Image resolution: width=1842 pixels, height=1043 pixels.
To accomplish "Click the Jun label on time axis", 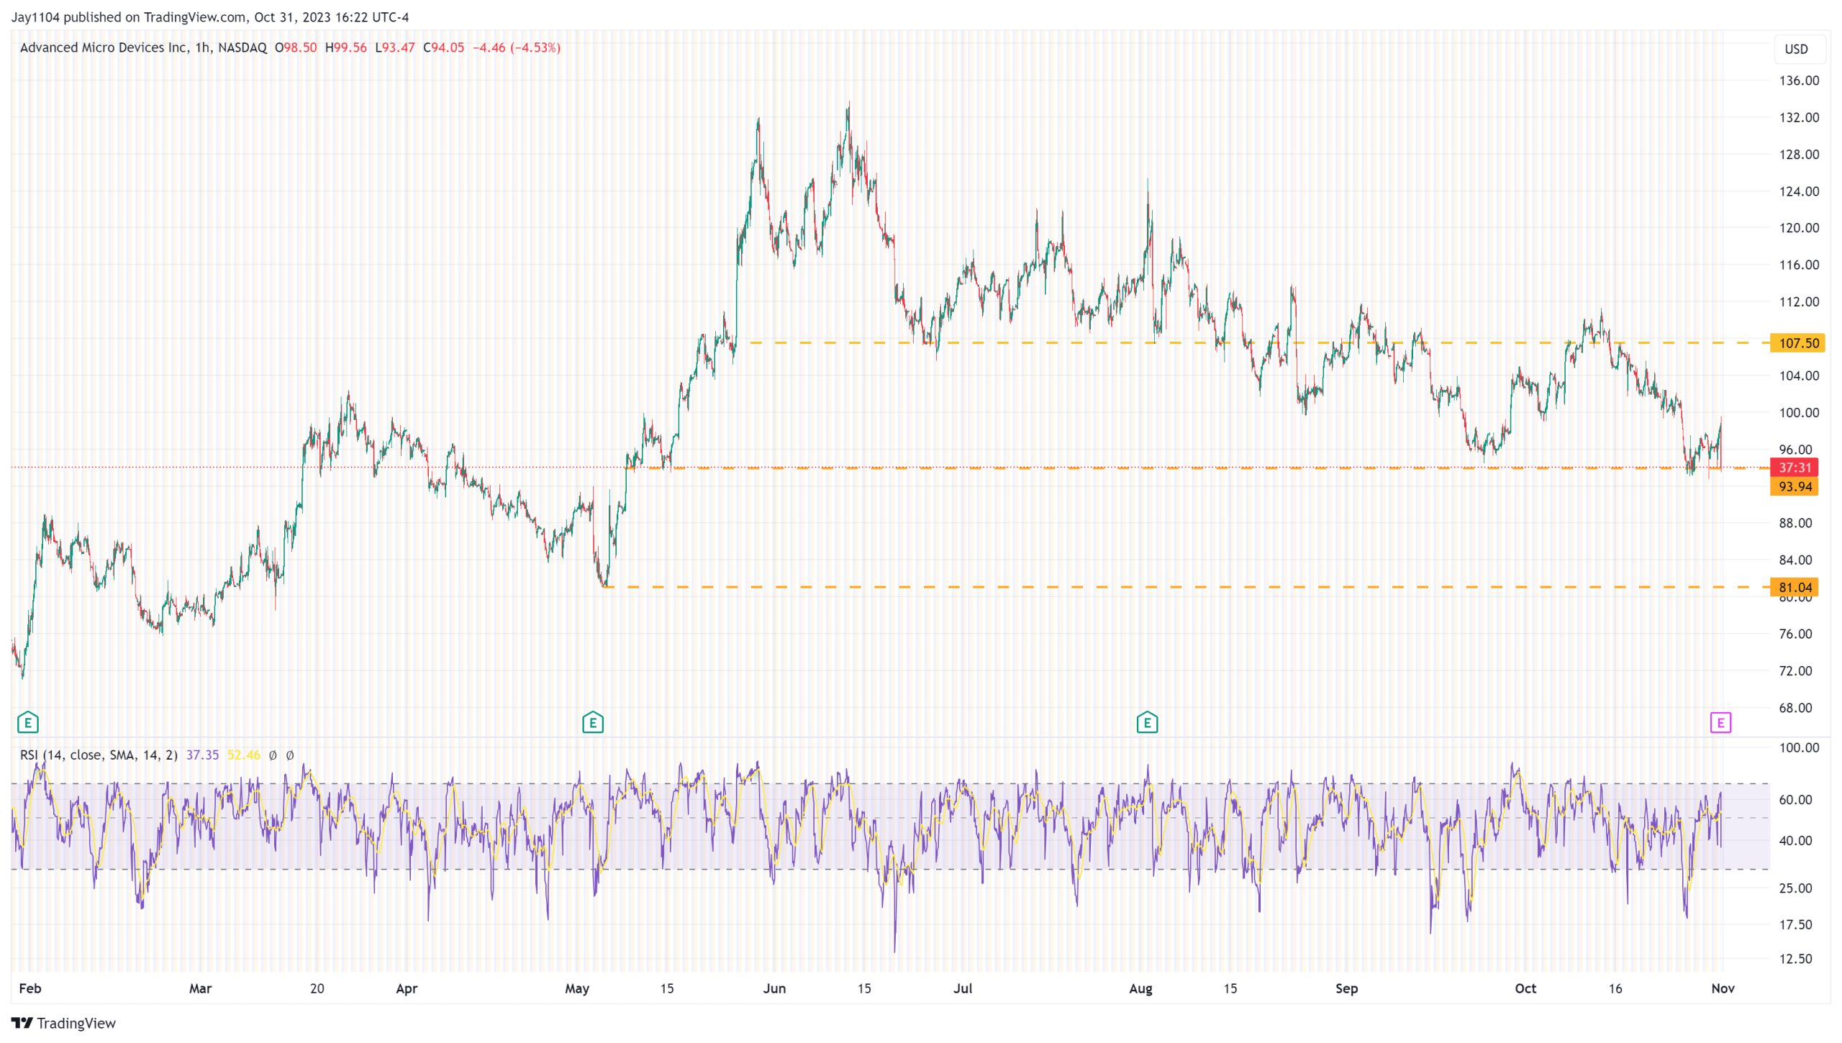I will pyautogui.click(x=774, y=988).
